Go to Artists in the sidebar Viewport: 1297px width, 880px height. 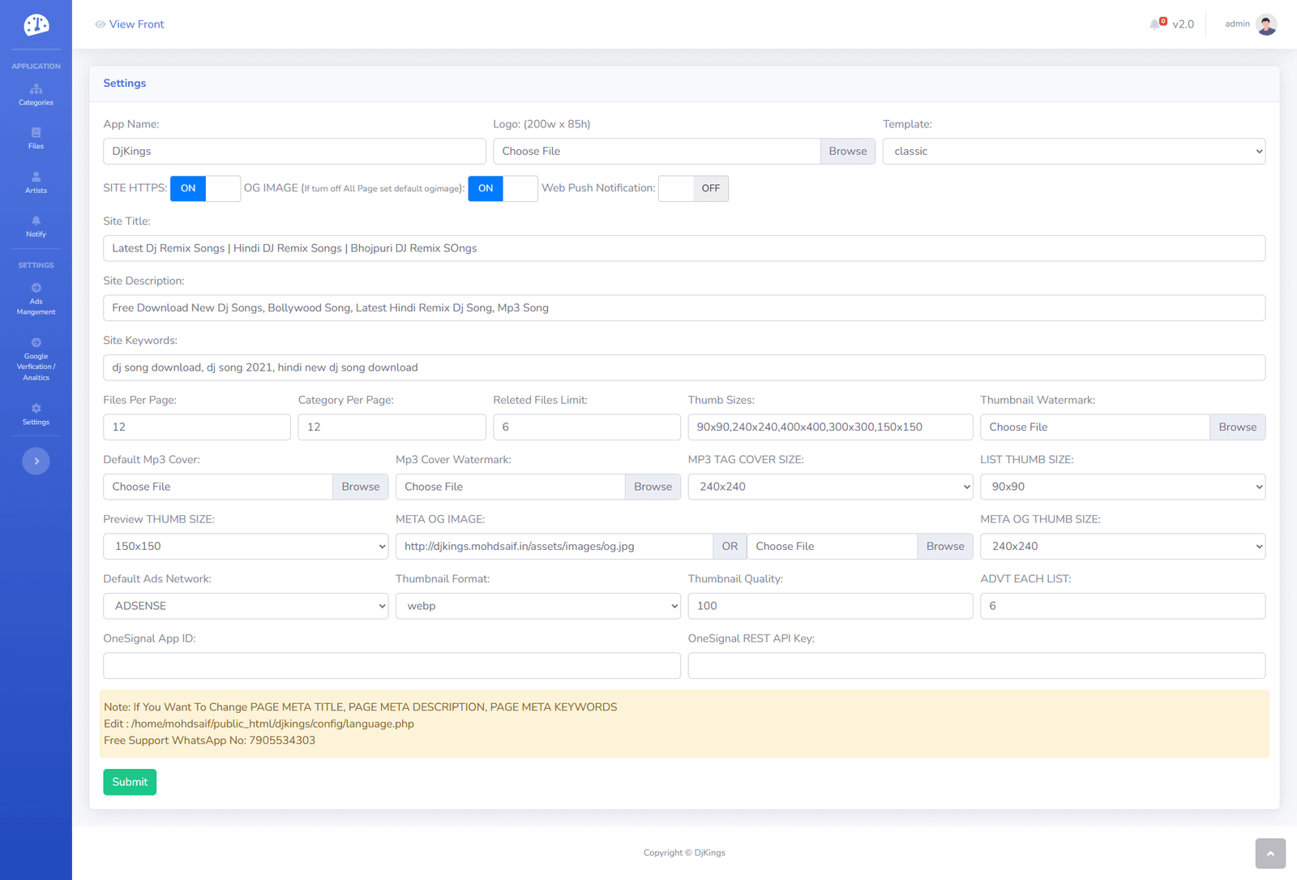pos(36,178)
